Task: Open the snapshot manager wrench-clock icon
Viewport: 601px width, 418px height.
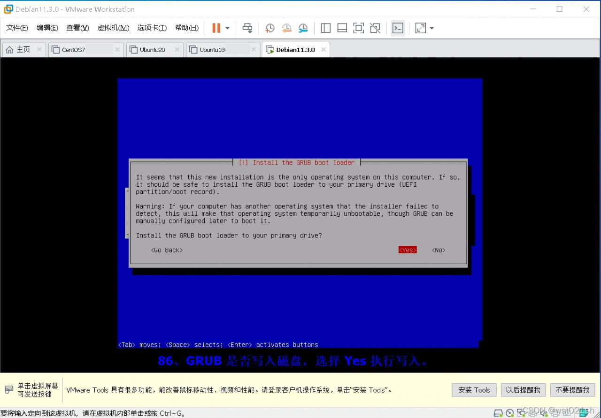Action: point(303,28)
